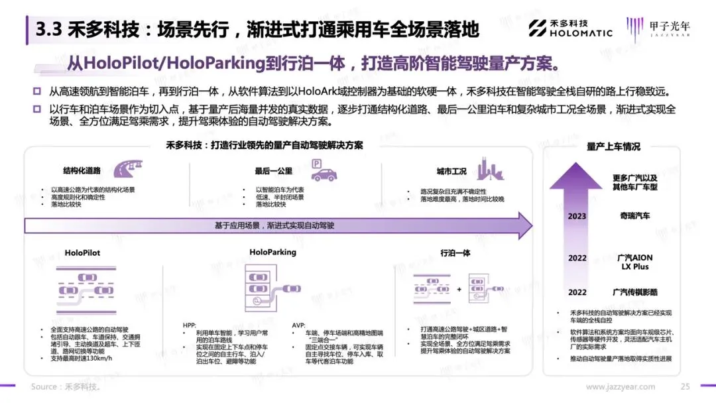This screenshot has width=716, height=403.
Task: Click bullet 禾多科技的自动驾驶解决方案已经实现
Action: click(x=621, y=316)
